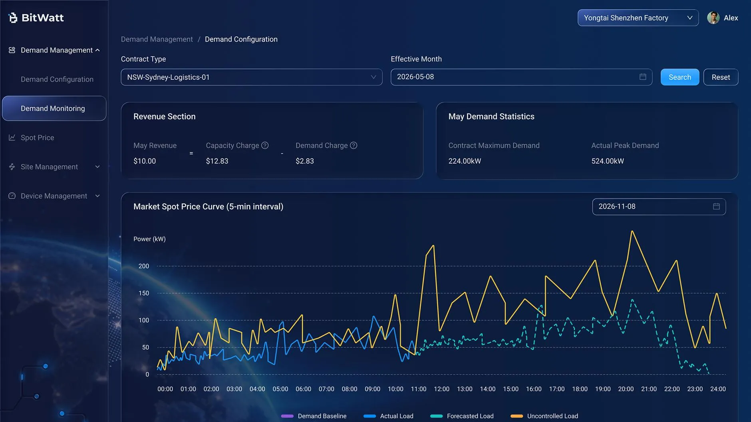
Task: Open the Contract Type NSW-Sydney-Logistics-01 dropdown
Action: pyautogui.click(x=251, y=77)
